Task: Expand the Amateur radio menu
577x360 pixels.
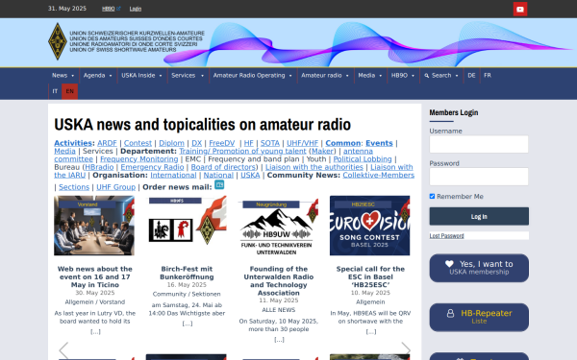Action: 325,75
